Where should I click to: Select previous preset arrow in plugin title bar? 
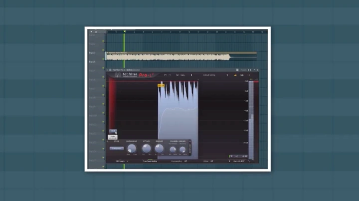pyautogui.click(x=248, y=70)
